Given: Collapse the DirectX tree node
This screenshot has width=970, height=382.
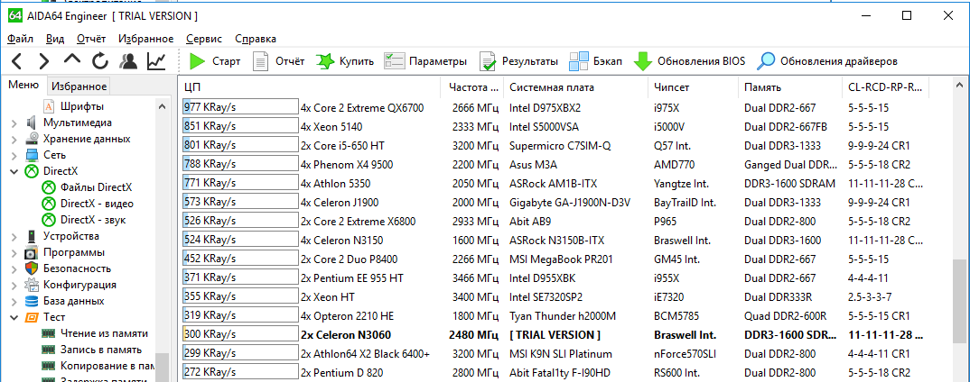Looking at the screenshot, I should click(x=14, y=171).
